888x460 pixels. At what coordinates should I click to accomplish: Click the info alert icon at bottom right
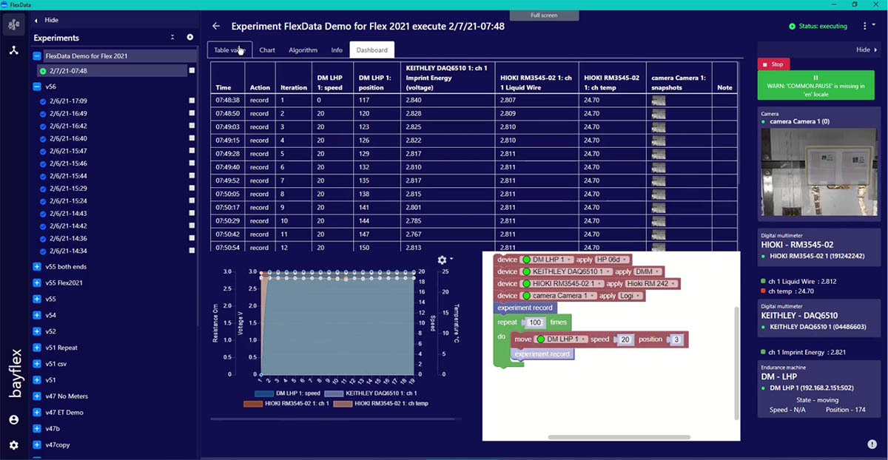click(x=872, y=444)
